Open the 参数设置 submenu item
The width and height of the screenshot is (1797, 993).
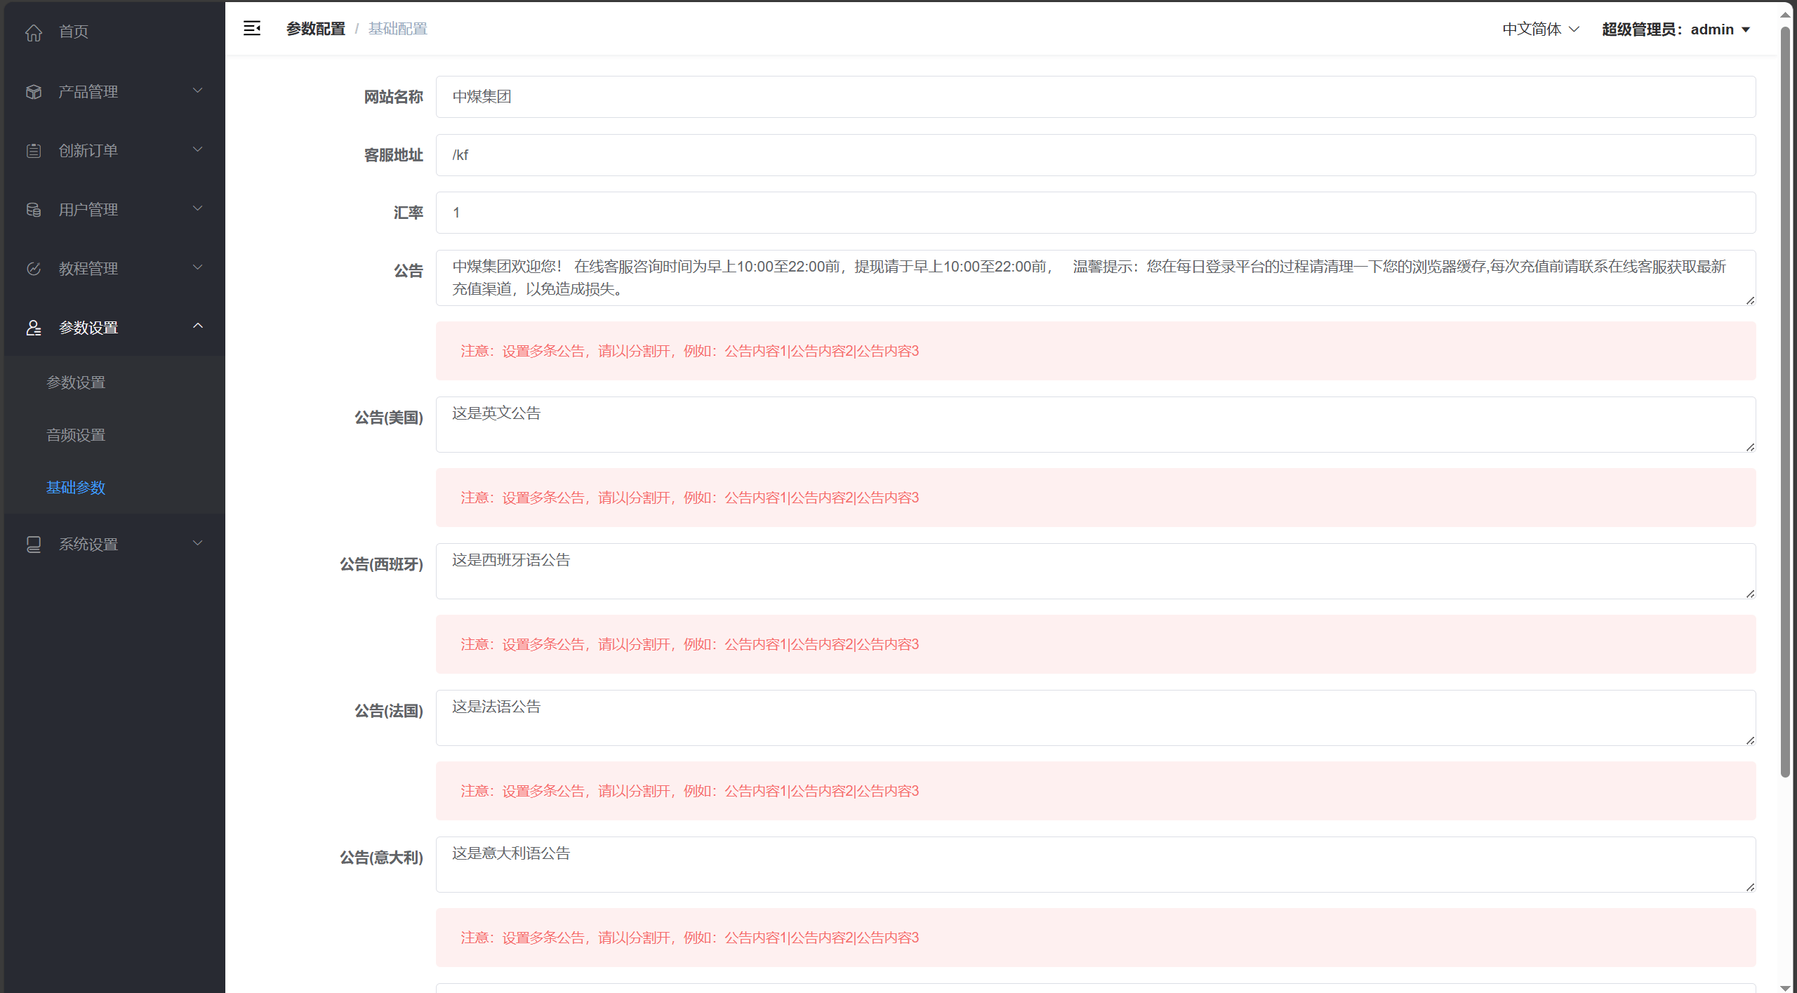(76, 382)
